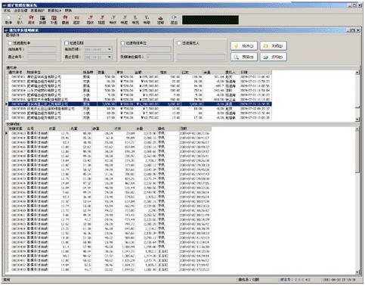Open the 数据统计 (data statistics) menu
The height and width of the screenshot is (286, 365).
(x=54, y=11)
